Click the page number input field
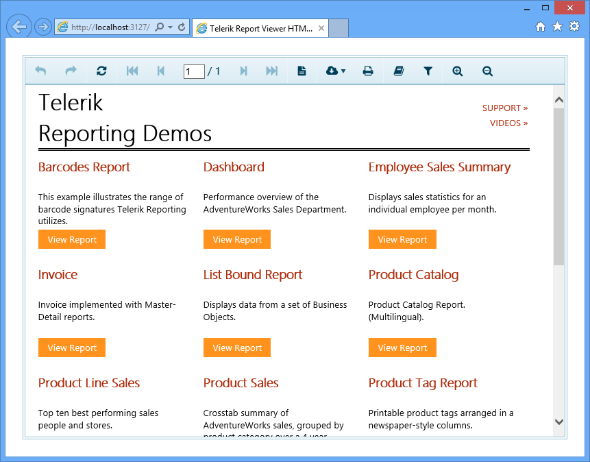 194,71
